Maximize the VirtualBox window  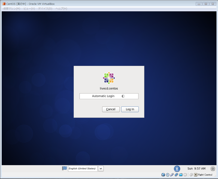206,4
